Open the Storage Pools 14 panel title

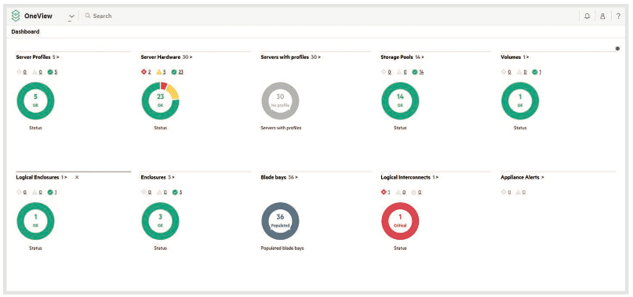(402, 57)
